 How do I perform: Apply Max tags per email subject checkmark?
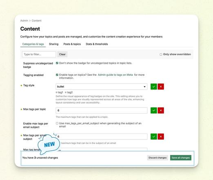tap(154, 136)
